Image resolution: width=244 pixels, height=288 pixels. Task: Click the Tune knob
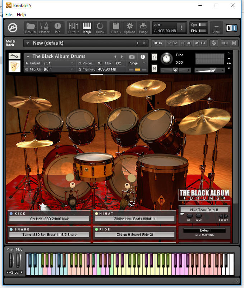point(166,59)
